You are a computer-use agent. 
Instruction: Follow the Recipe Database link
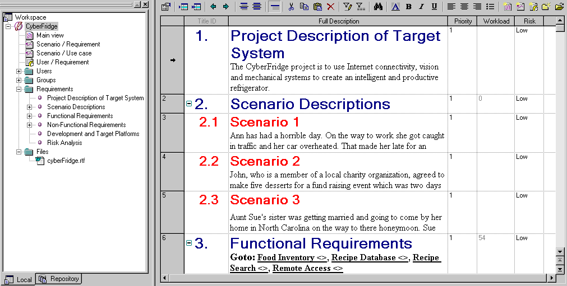pyautogui.click(x=370, y=257)
